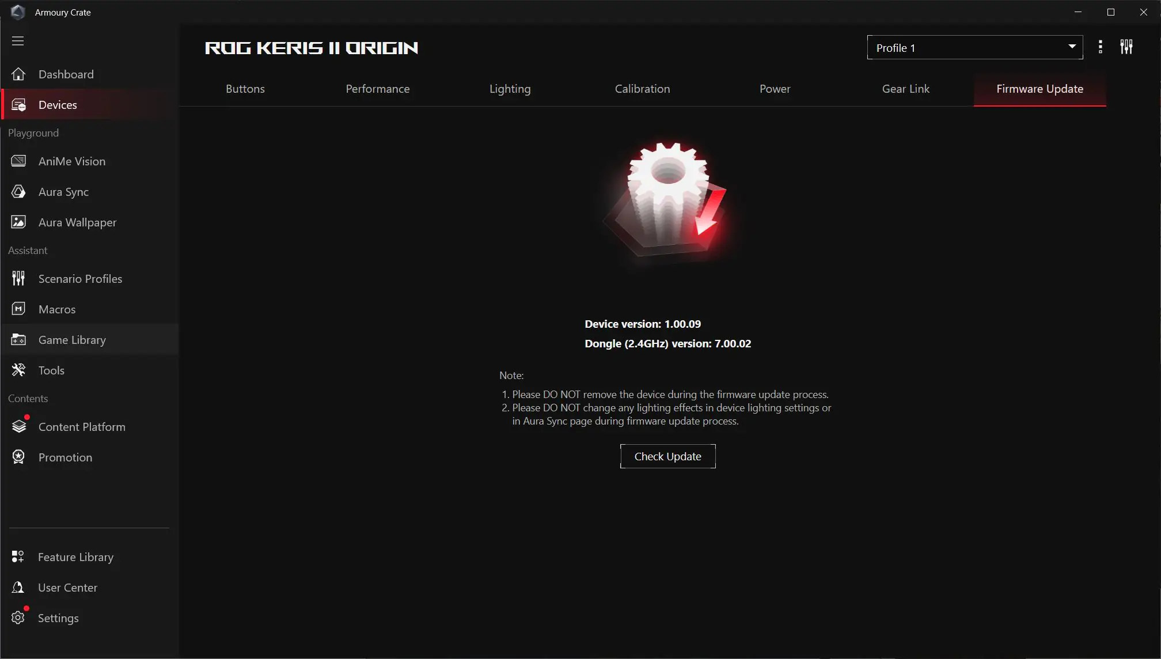Open Aura Sync

click(x=63, y=192)
